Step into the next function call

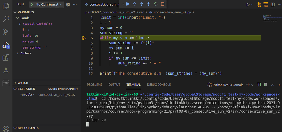142,4
